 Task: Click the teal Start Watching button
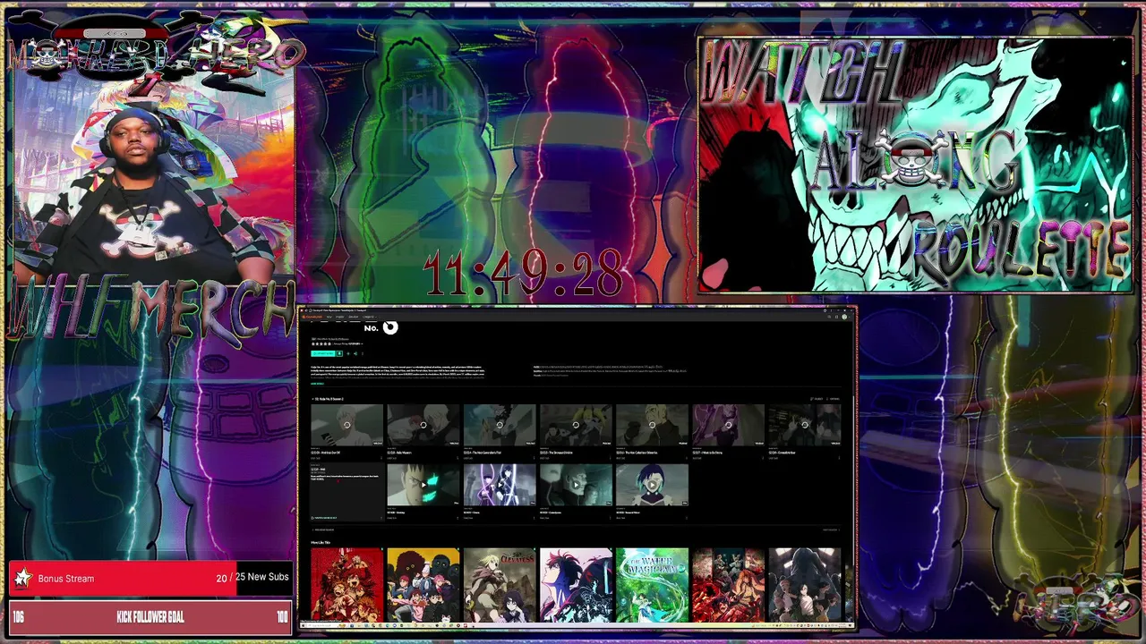pos(323,353)
